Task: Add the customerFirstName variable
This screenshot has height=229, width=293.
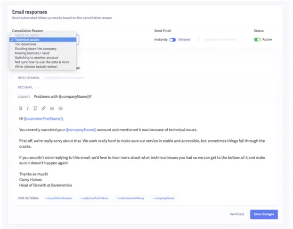Action: point(94,198)
